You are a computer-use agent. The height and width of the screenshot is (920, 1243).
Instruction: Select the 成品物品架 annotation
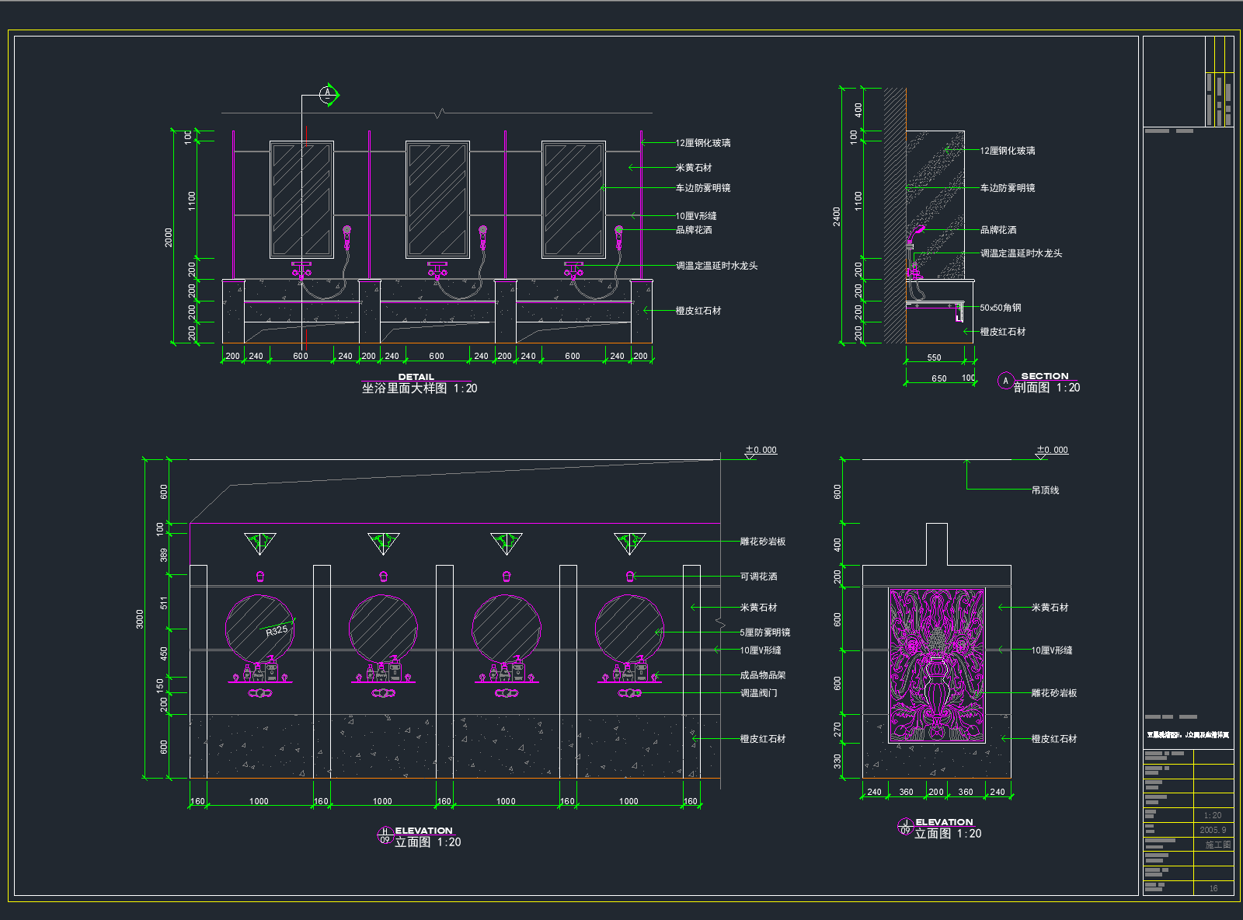763,675
